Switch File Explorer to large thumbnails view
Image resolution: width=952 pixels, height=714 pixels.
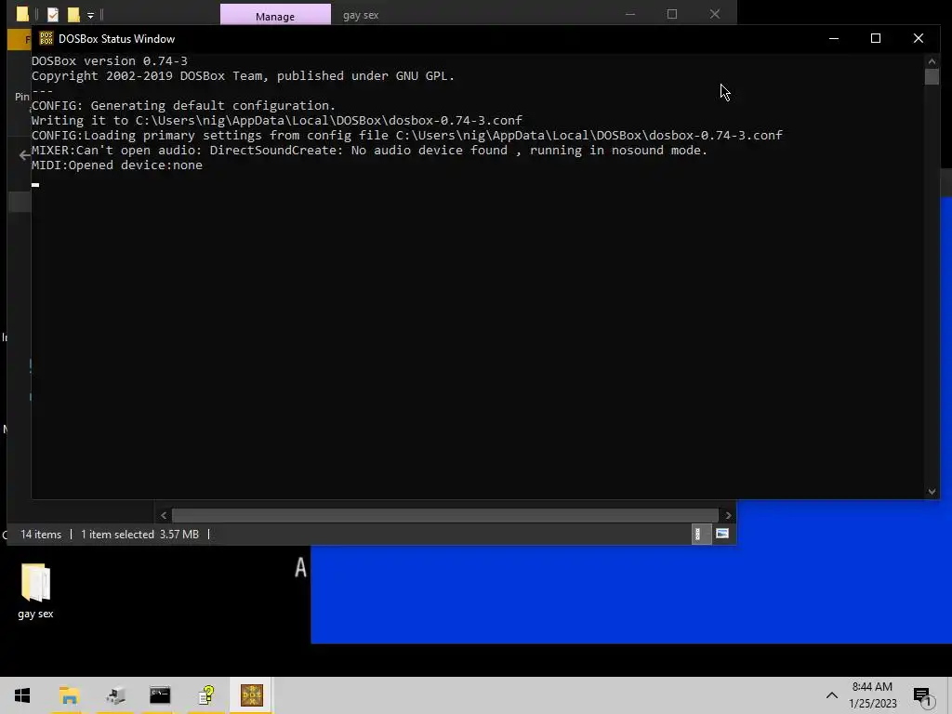point(721,534)
